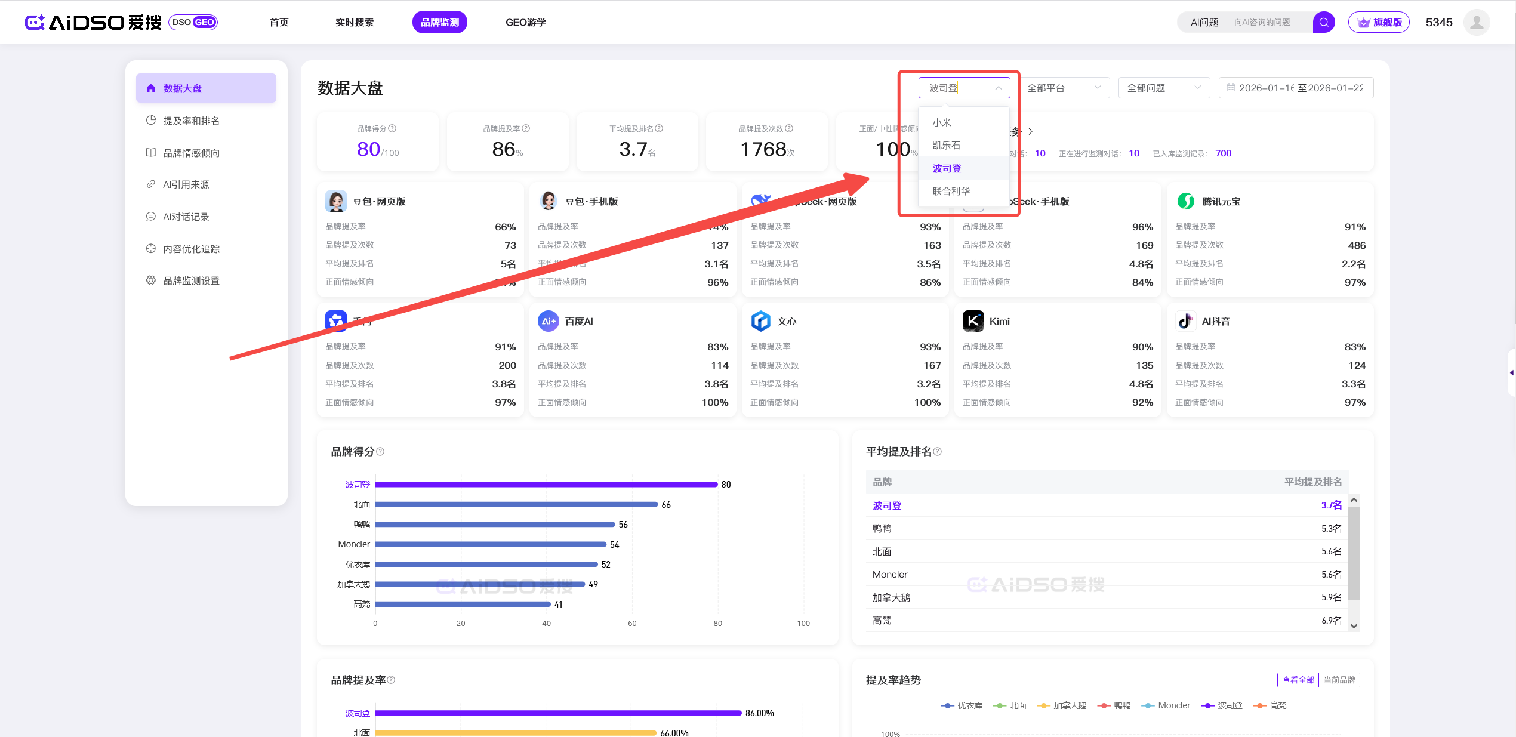Screen dimensions: 1516x737
Task: Open the 全部平台 dropdown
Action: tap(1064, 88)
